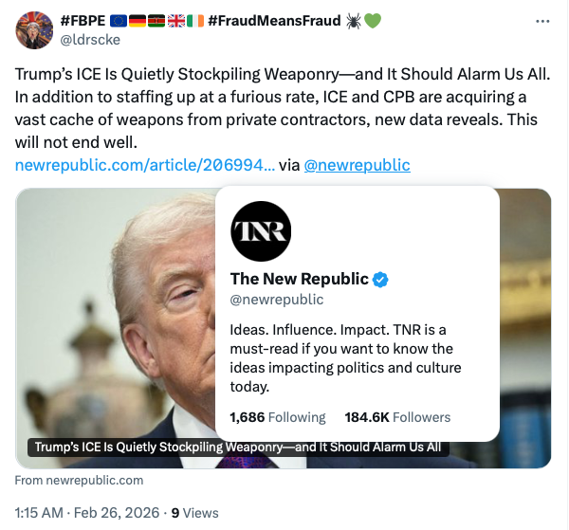569x530 pixels.
Task: Click the "From newrepublic.com" source label
Action: pyautogui.click(x=79, y=480)
